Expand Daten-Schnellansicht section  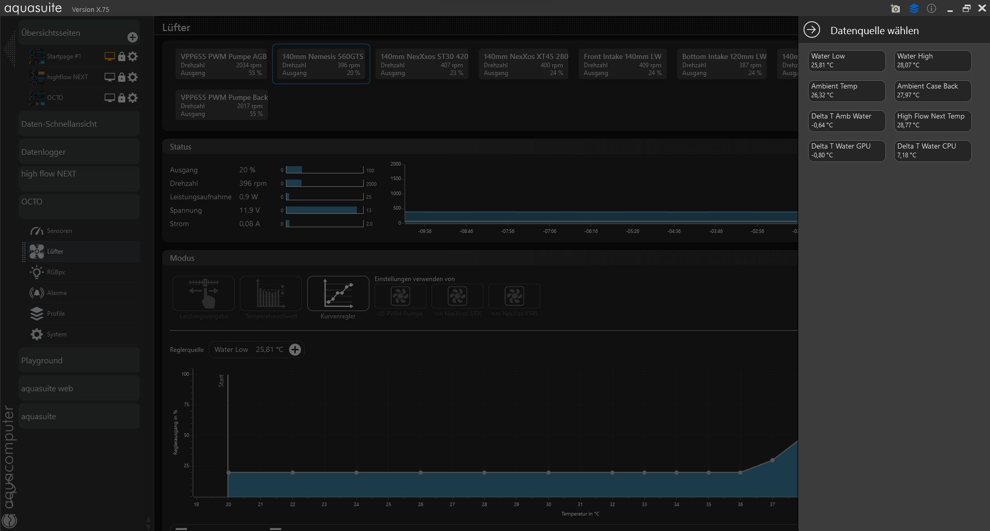click(x=79, y=124)
